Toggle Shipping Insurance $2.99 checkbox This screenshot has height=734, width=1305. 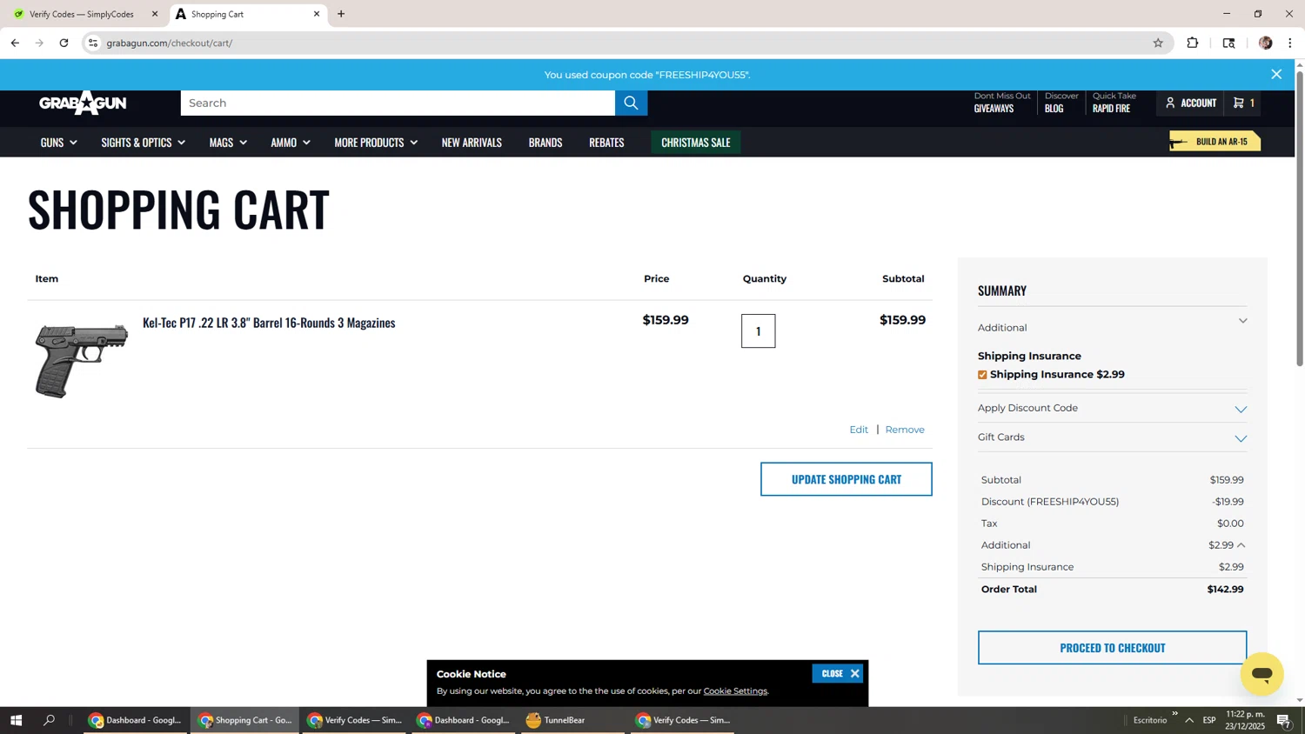982,375
